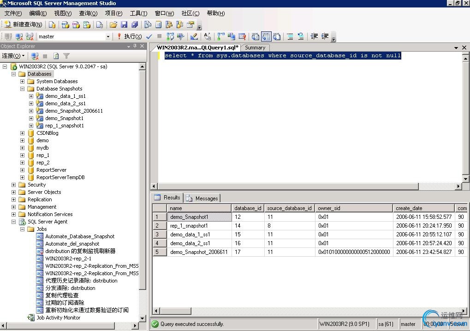This screenshot has height=331, width=470.
Task: Click the demo_Snapshot_2006611 result cell
Action: (199, 252)
